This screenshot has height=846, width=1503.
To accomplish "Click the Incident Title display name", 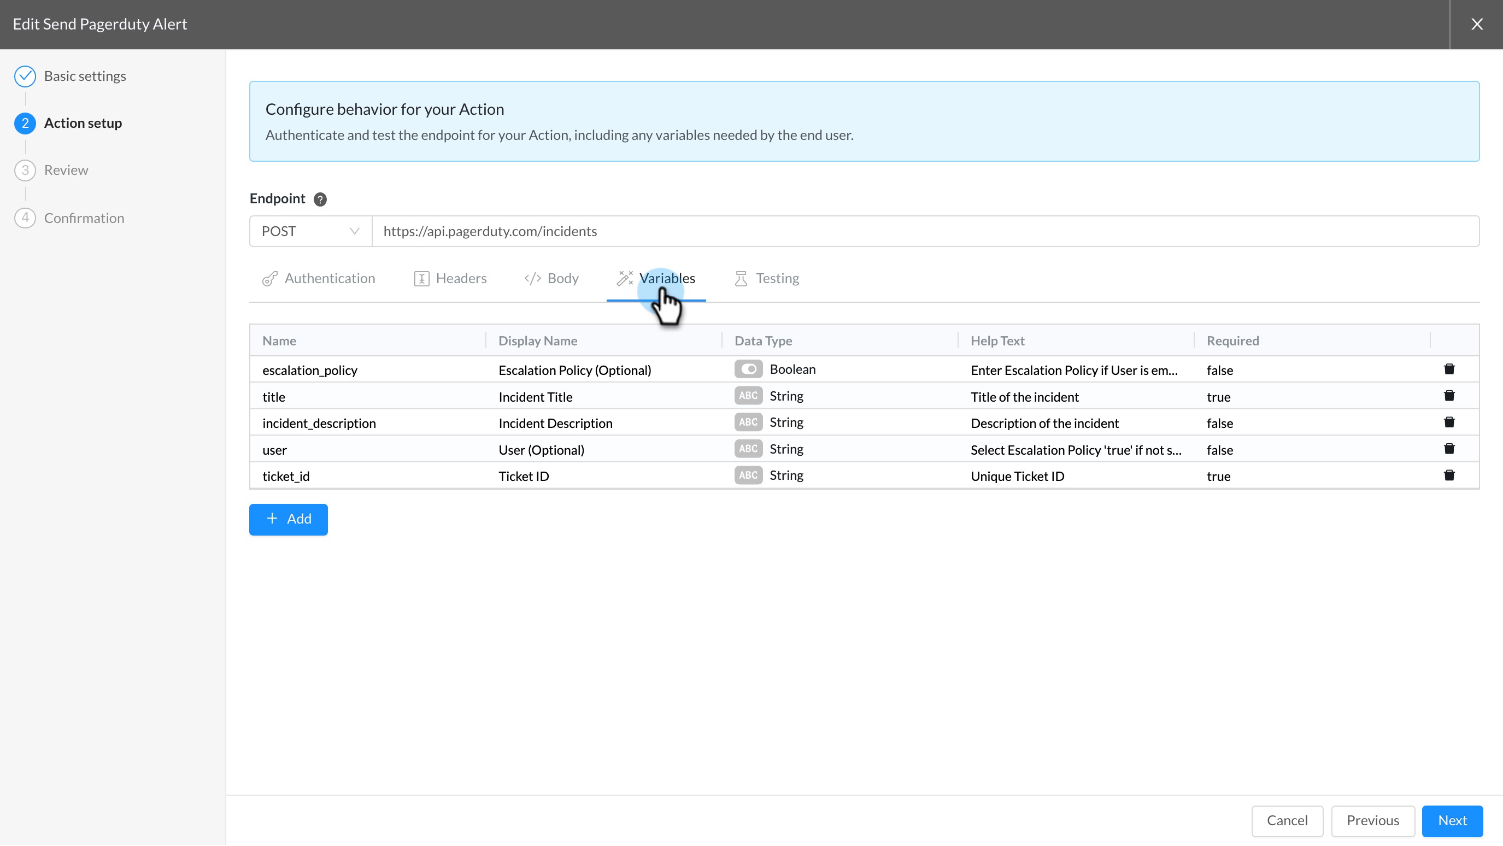I will (x=536, y=397).
